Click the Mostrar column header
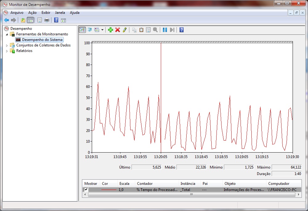The width and height of the screenshot is (308, 211). click(91, 184)
